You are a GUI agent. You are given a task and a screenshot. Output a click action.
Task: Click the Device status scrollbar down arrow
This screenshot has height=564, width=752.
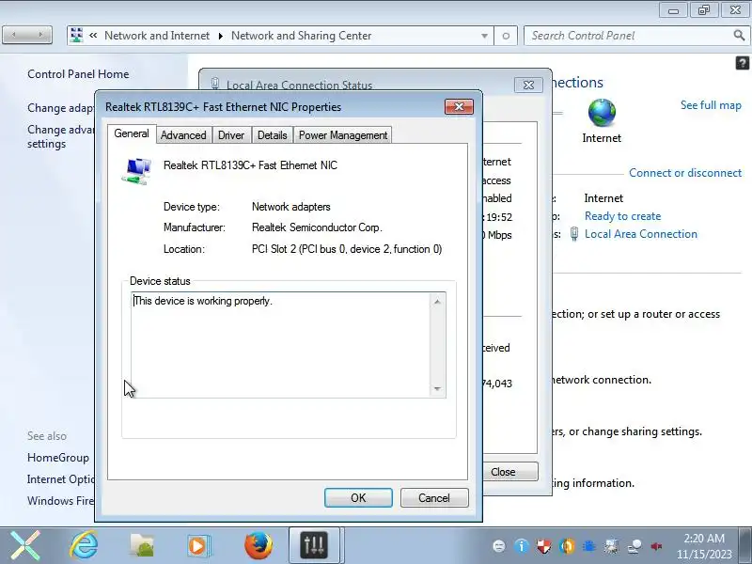[437, 388]
